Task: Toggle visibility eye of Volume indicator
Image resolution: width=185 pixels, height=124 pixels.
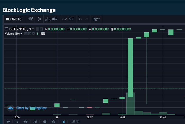Action: point(26,34)
